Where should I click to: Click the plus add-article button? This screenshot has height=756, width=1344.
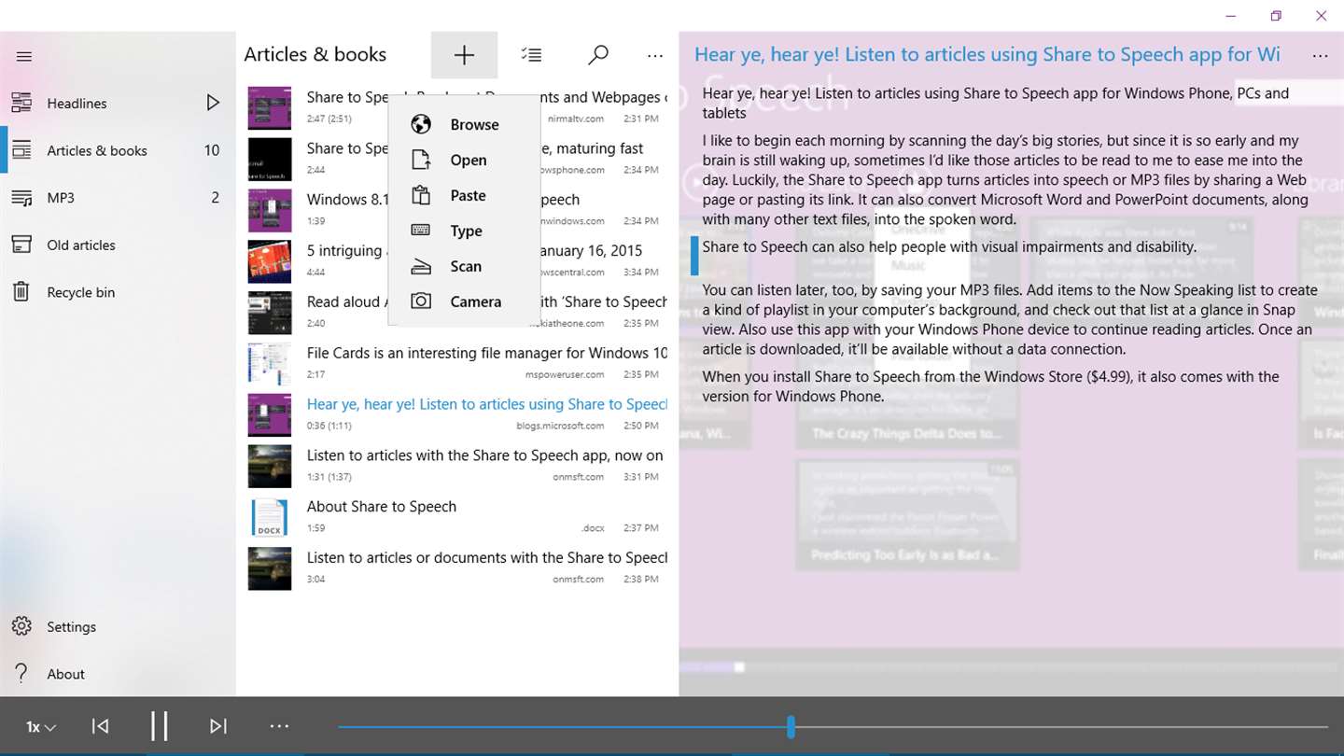(464, 55)
